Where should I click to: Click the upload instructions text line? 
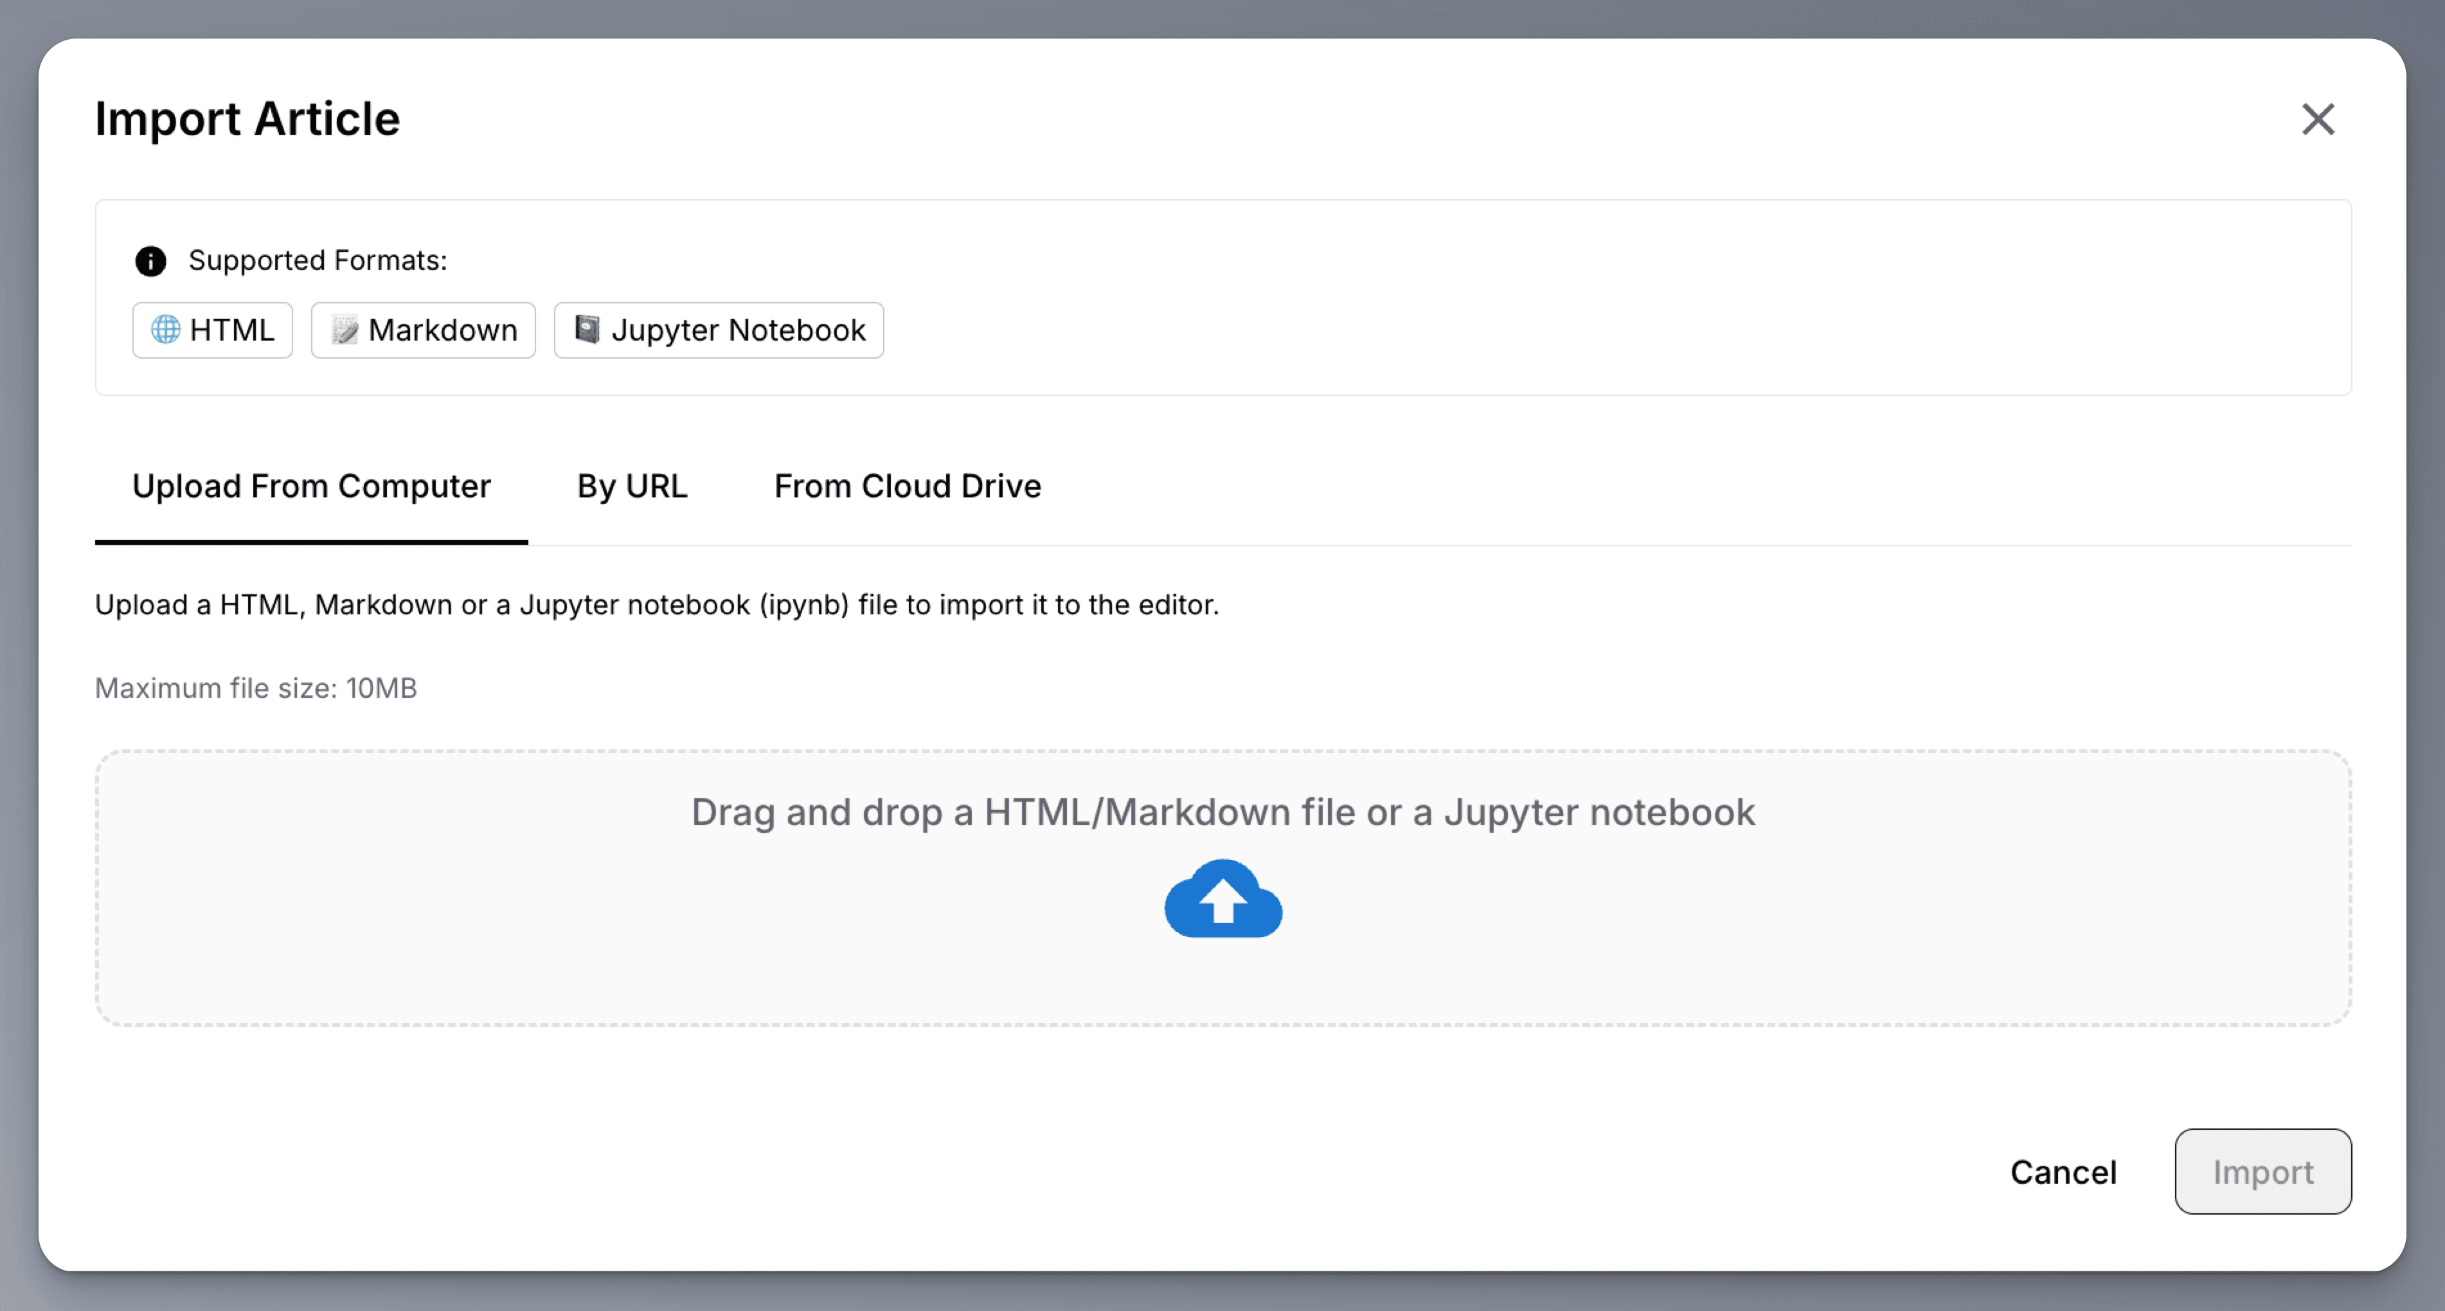658,605
